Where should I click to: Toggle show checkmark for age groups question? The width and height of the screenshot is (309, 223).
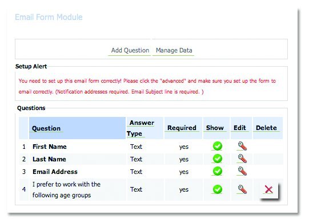click(x=218, y=189)
